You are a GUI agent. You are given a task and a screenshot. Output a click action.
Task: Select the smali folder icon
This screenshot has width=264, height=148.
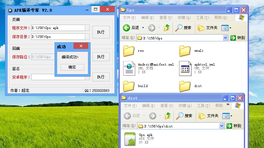[x=185, y=50]
